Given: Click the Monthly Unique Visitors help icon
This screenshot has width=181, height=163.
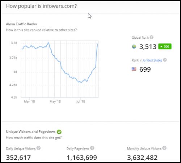Looking at the screenshot, I should click(164, 148).
